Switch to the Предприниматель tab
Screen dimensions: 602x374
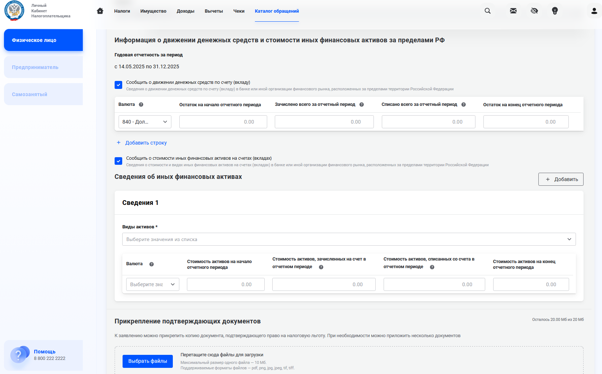point(43,67)
